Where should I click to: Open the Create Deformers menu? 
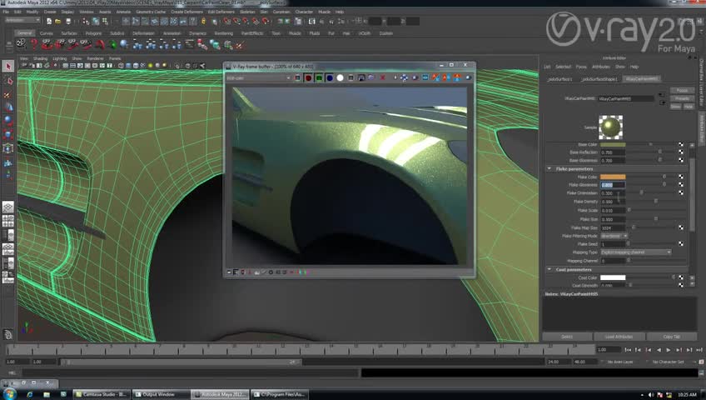click(188, 12)
